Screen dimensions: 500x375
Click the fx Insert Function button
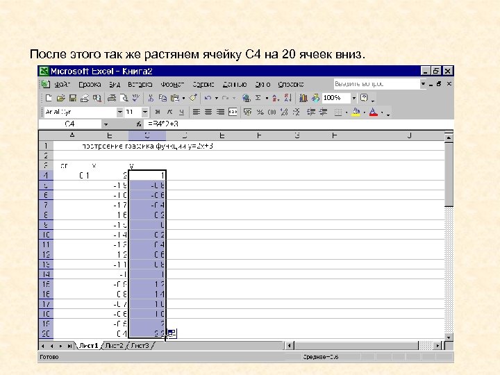139,124
